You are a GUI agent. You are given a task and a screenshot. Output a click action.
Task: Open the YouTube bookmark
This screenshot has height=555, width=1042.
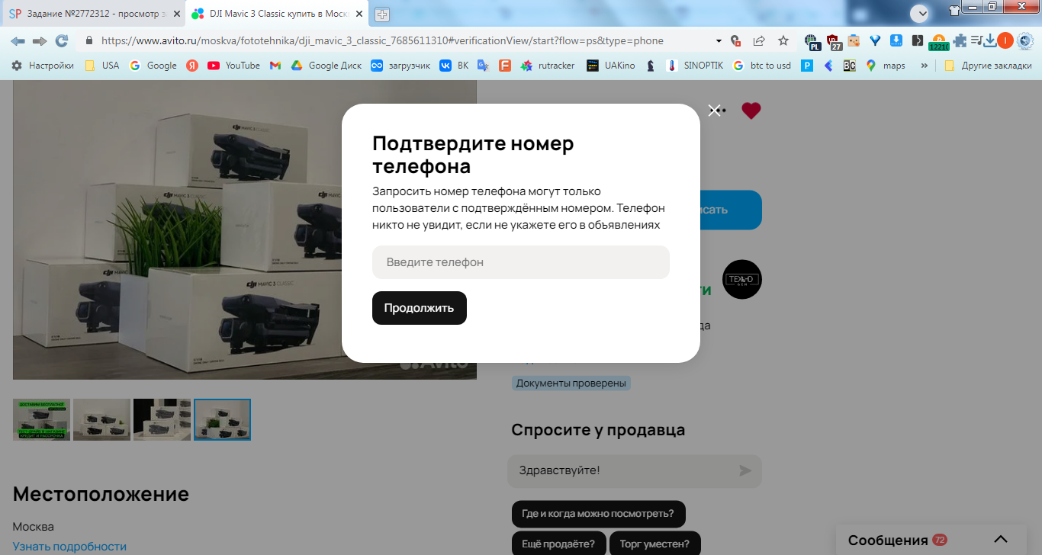point(233,66)
